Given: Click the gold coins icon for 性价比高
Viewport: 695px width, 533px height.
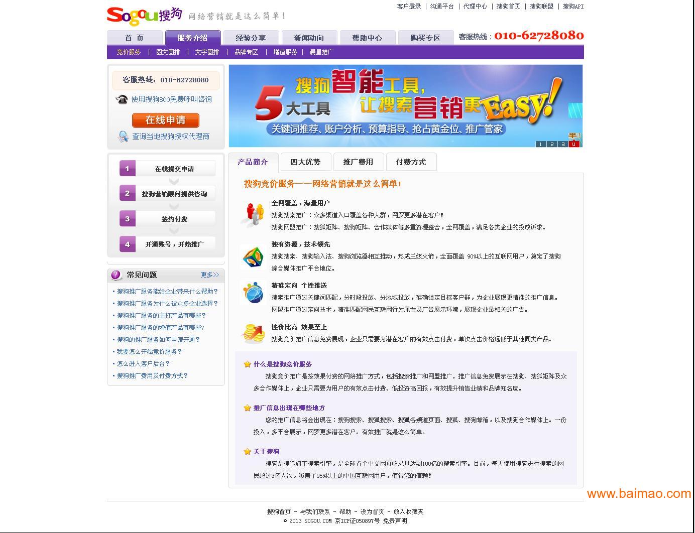Looking at the screenshot, I should click(253, 333).
